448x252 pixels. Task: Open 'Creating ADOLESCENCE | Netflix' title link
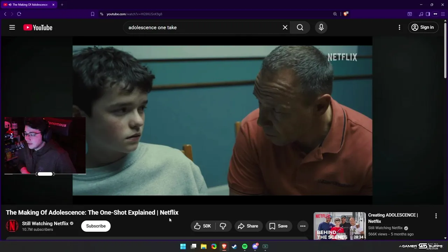393,218
